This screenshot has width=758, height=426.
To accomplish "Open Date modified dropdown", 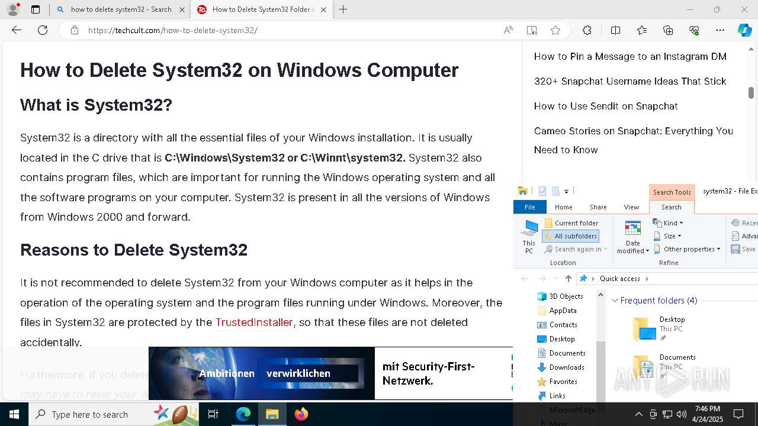I will click(633, 237).
